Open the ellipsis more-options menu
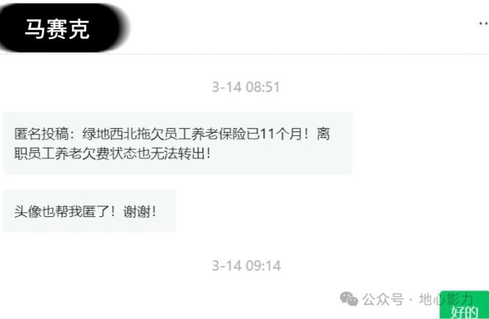The height and width of the screenshot is (319, 489). point(484,23)
